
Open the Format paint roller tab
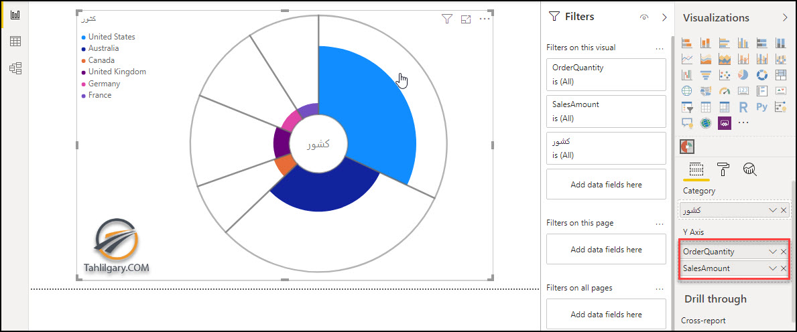coord(723,169)
